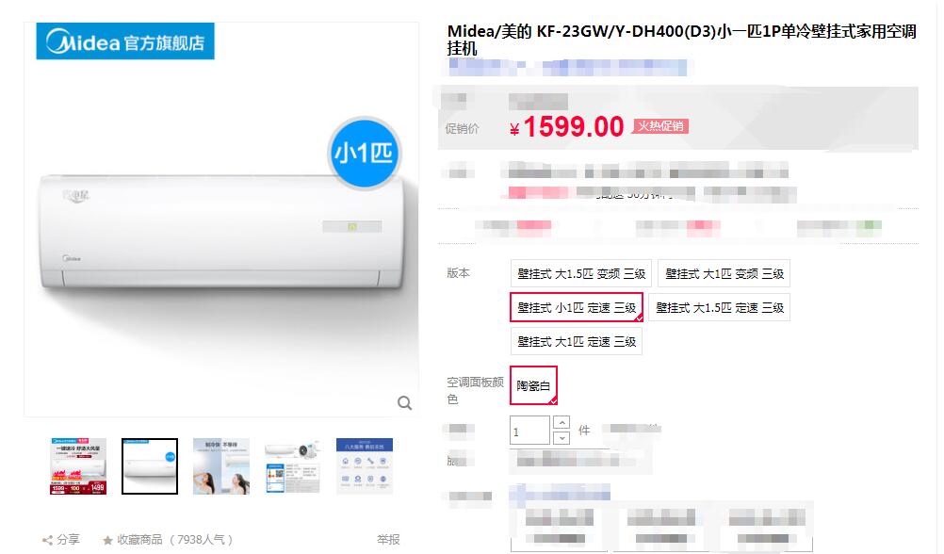944x554 pixels.
Task: Select version 壁挂式 大1匹 变频 三级
Action: [724, 274]
